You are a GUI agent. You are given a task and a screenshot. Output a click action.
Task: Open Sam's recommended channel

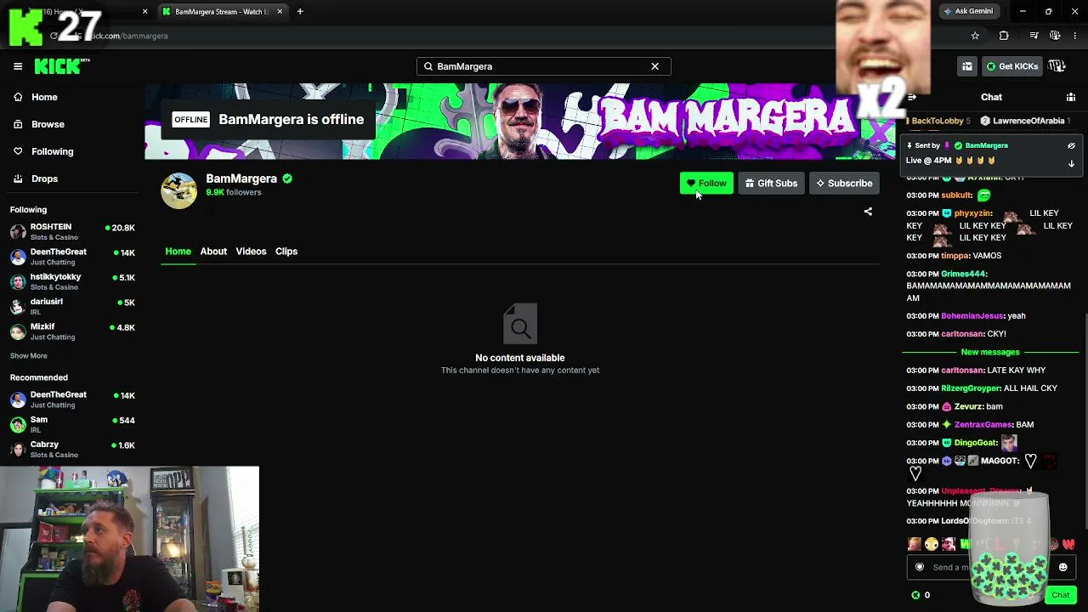72,424
